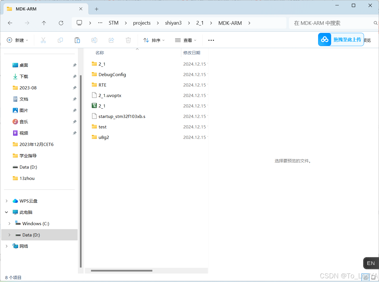Navigate to shiyan3 in breadcrumb

point(173,23)
